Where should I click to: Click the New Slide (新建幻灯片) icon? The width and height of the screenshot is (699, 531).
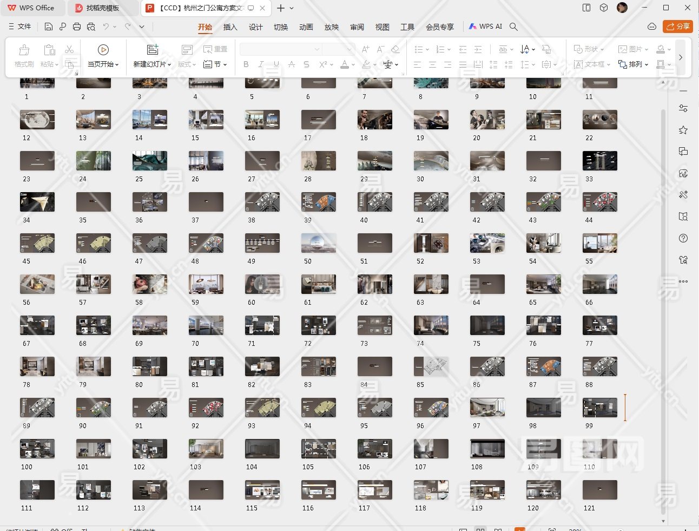tap(153, 50)
